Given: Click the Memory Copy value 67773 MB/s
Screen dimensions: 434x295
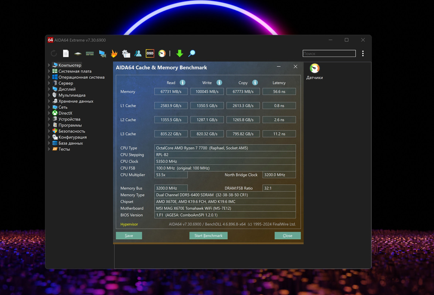Looking at the screenshot, I should tap(243, 91).
